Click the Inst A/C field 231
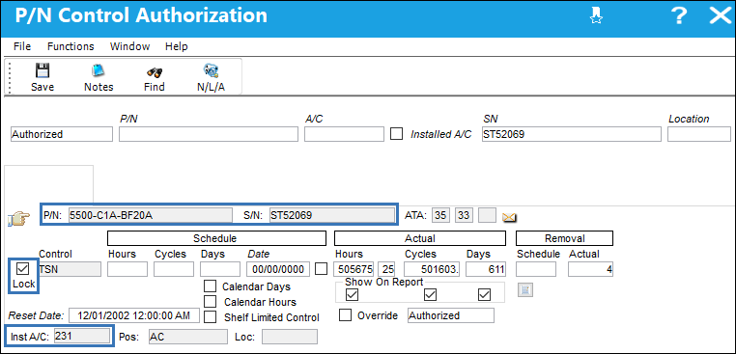The height and width of the screenshot is (354, 736). 82,337
